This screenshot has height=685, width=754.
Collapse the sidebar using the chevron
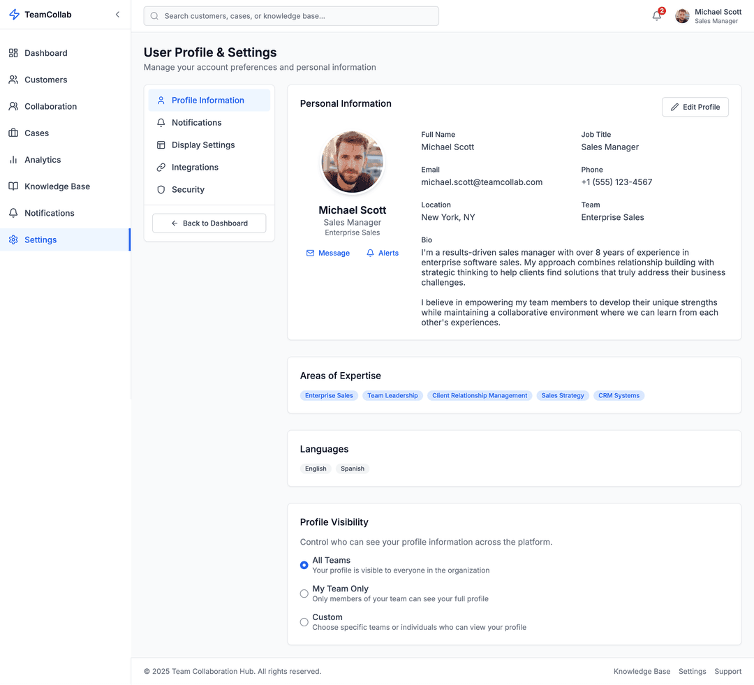pyautogui.click(x=117, y=14)
